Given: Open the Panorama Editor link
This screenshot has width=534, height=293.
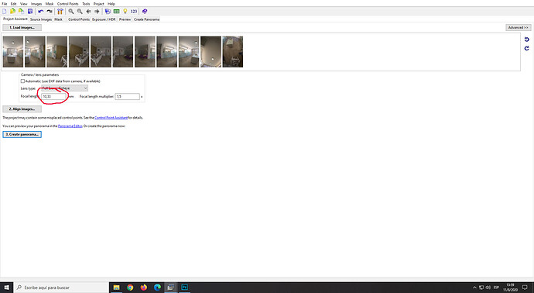Looking at the screenshot, I should click(70, 126).
